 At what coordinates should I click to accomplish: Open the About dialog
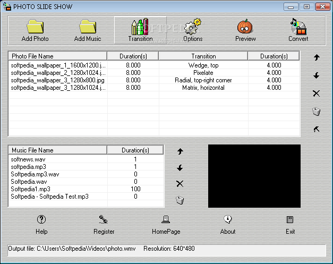click(228, 225)
